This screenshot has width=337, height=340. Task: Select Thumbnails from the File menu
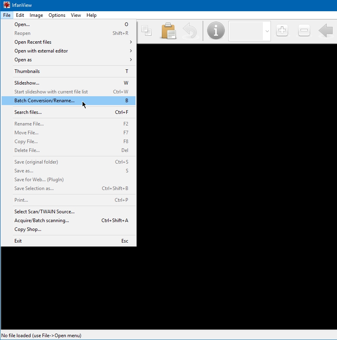tap(27, 71)
